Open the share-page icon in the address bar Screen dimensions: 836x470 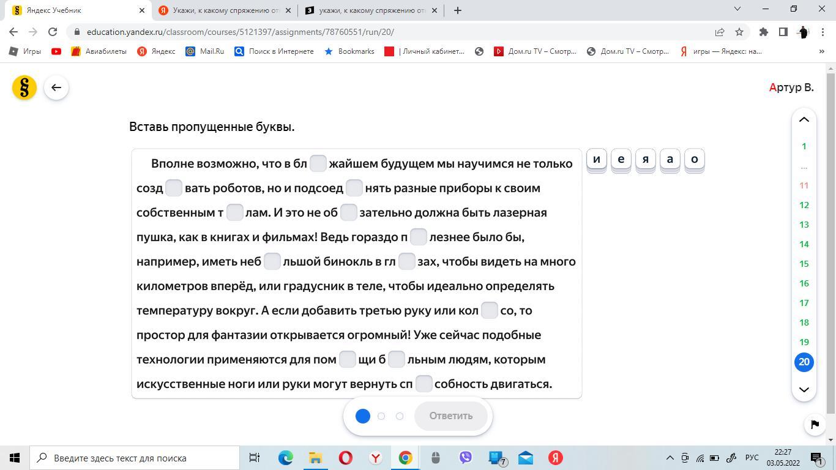720,32
